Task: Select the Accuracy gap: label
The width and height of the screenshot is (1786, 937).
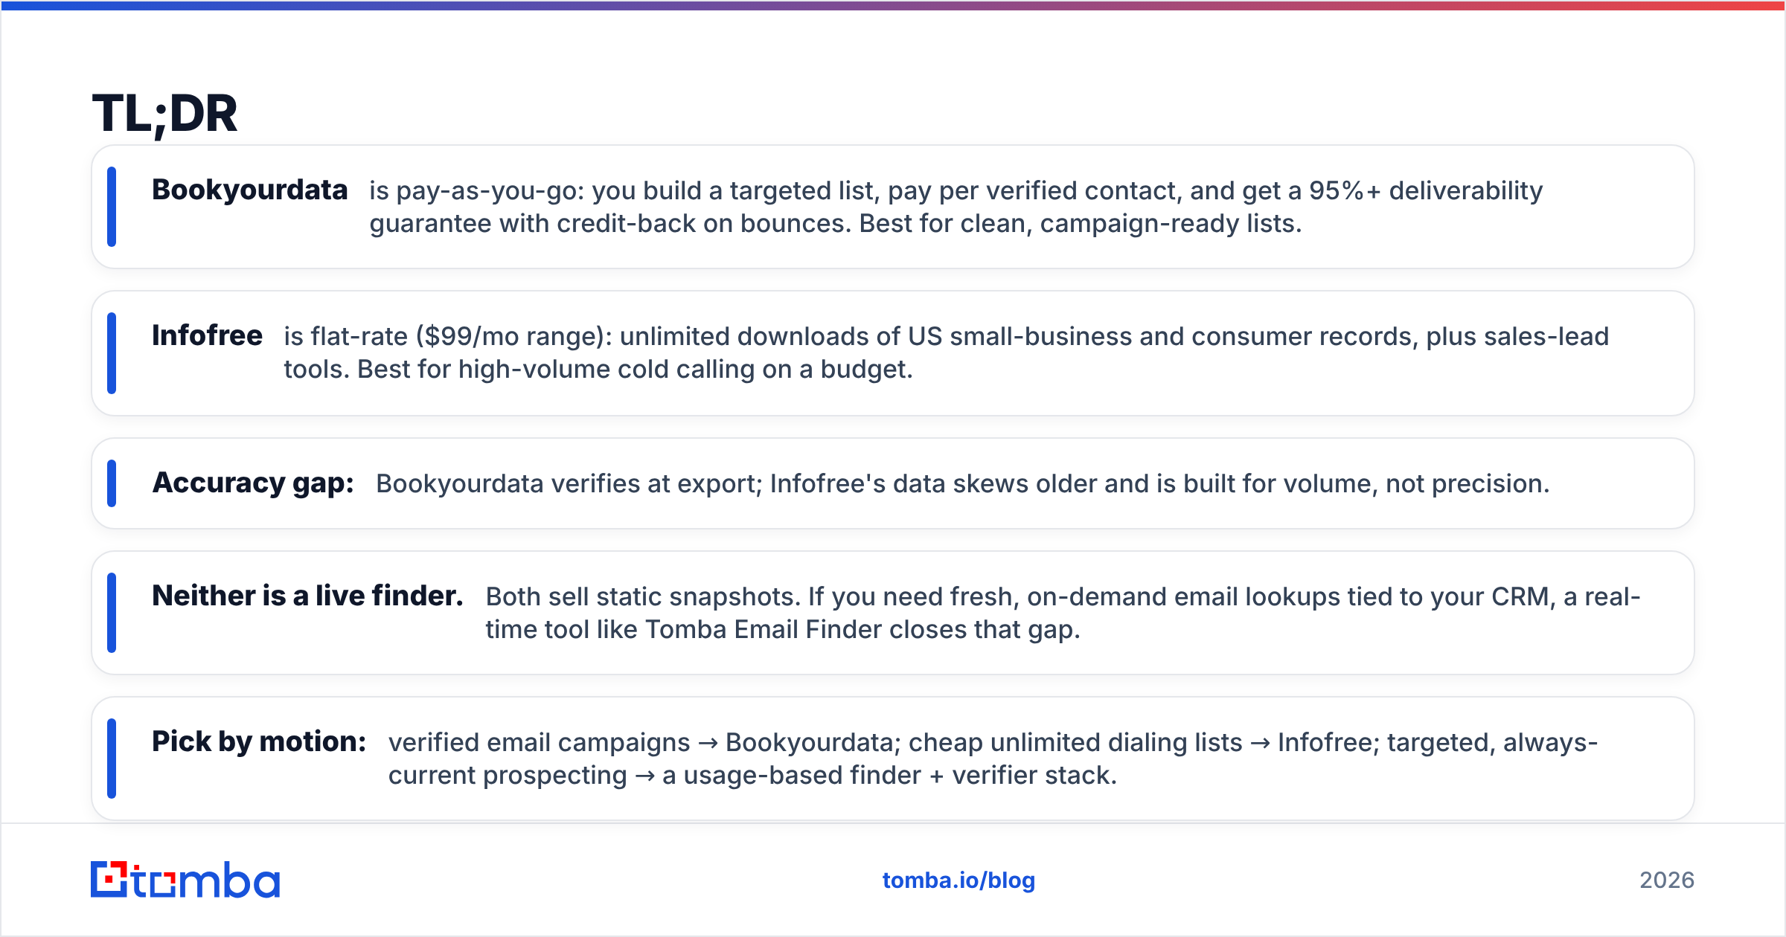Action: click(x=253, y=483)
